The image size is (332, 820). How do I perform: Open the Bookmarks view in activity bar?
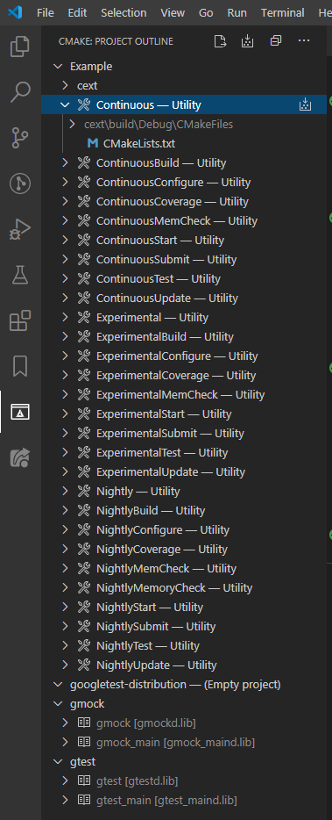[20, 367]
